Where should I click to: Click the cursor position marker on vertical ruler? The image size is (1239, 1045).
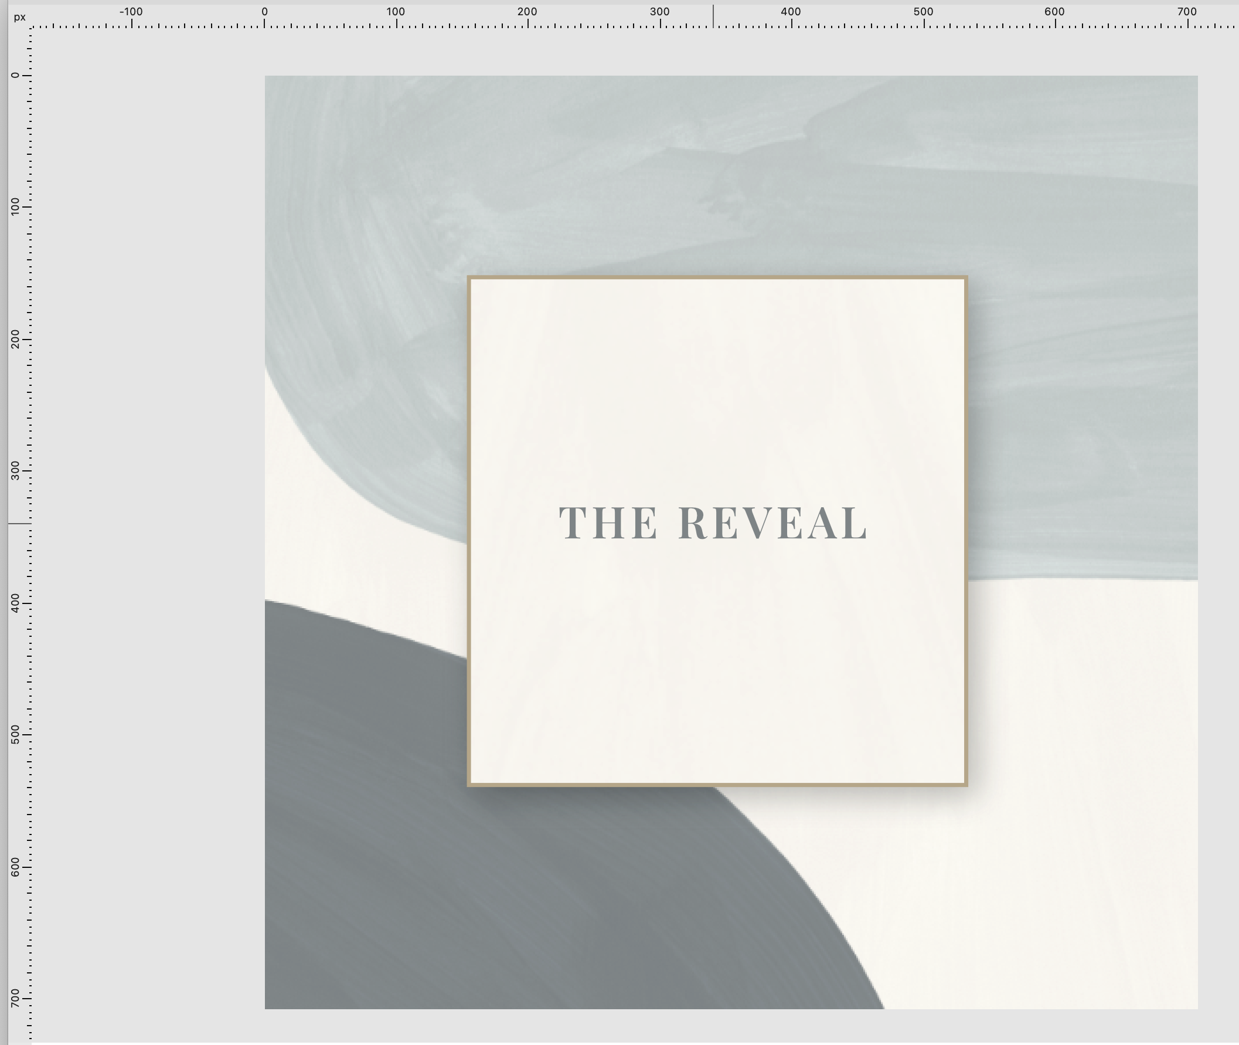[19, 524]
